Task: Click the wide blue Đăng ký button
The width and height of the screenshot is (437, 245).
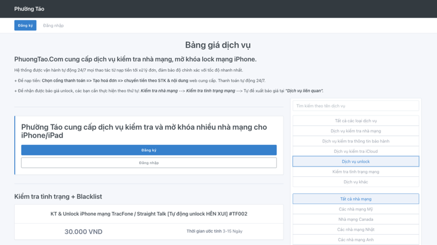Action: tap(149, 150)
